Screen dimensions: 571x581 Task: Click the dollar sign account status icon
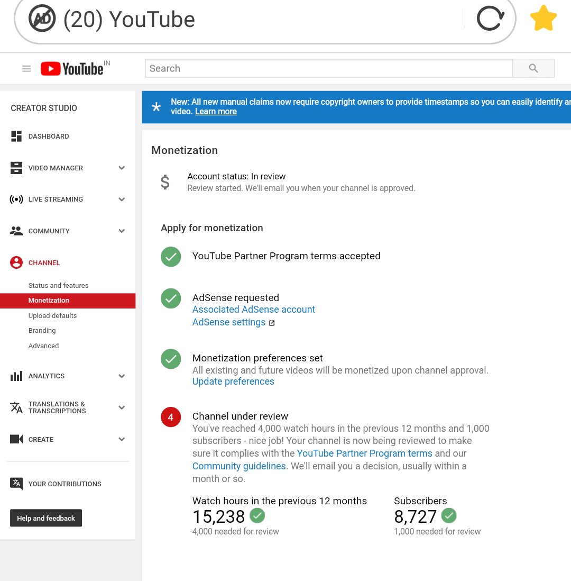coord(165,183)
